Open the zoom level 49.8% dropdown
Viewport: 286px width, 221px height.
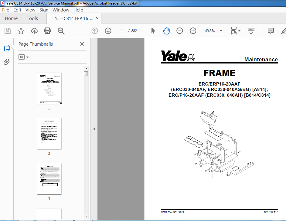point(221,31)
